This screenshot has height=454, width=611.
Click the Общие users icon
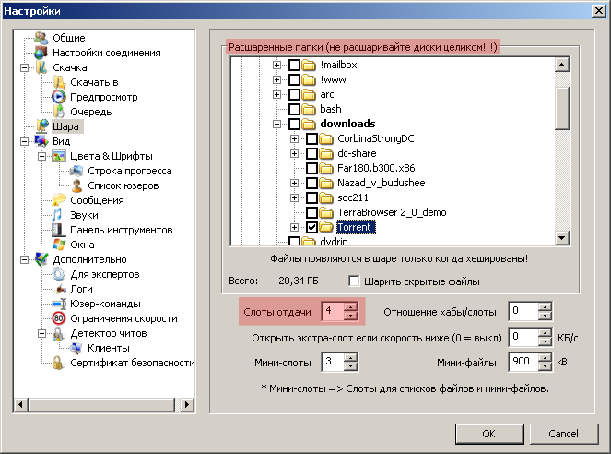pos(41,38)
